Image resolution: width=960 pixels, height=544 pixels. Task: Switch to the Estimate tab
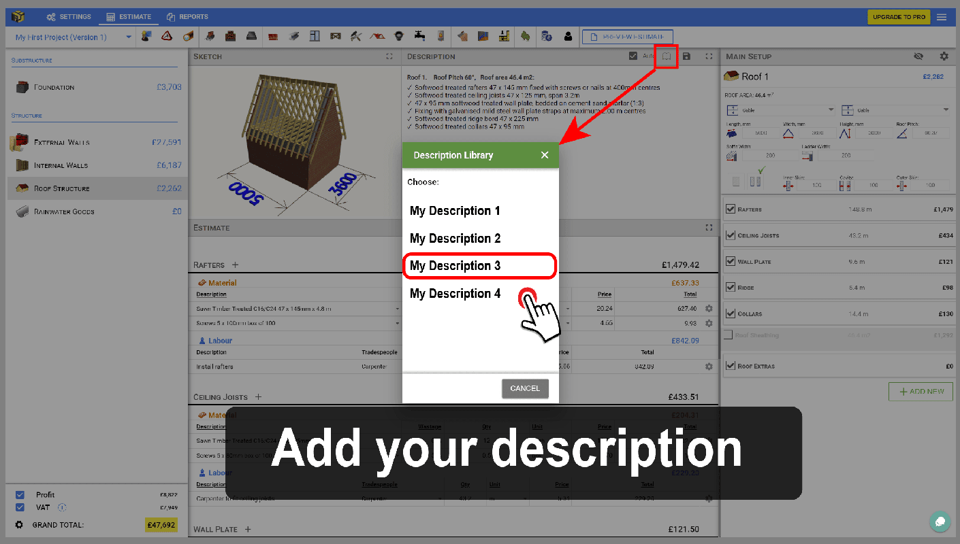pos(129,17)
